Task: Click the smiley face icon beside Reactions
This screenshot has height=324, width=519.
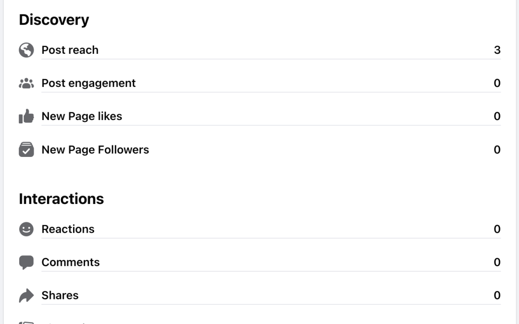Action: (26, 229)
